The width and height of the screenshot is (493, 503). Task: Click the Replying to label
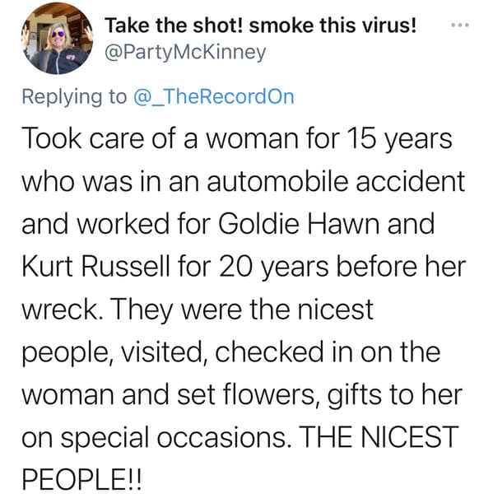(x=74, y=97)
